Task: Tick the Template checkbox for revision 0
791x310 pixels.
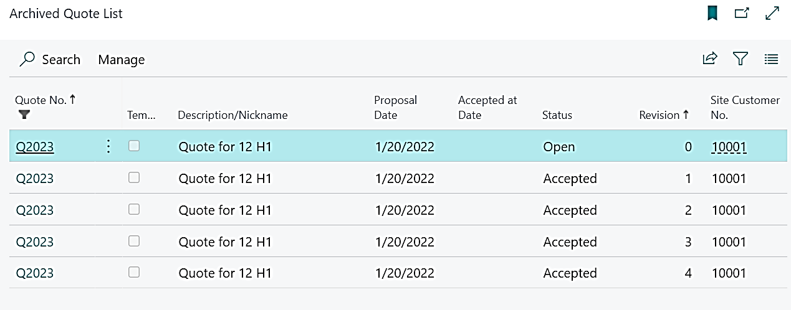Action: pos(134,146)
